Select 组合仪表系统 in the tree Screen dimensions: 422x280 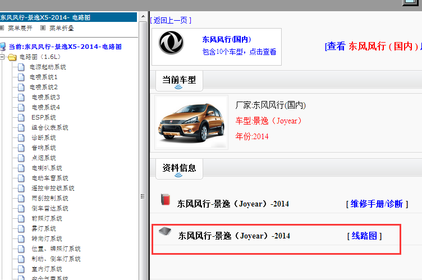coord(50,127)
